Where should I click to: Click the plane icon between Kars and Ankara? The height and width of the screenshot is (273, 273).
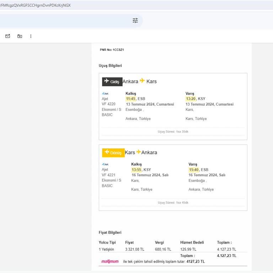click(139, 152)
